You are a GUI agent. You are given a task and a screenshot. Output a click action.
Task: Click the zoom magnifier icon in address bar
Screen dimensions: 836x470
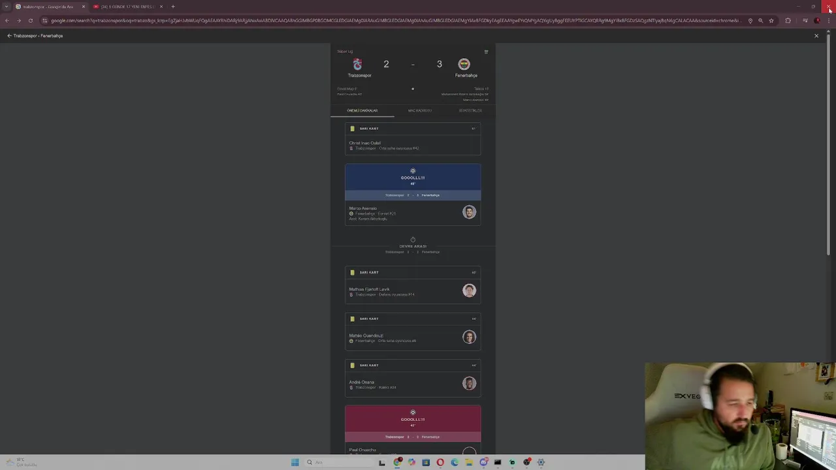tap(760, 20)
